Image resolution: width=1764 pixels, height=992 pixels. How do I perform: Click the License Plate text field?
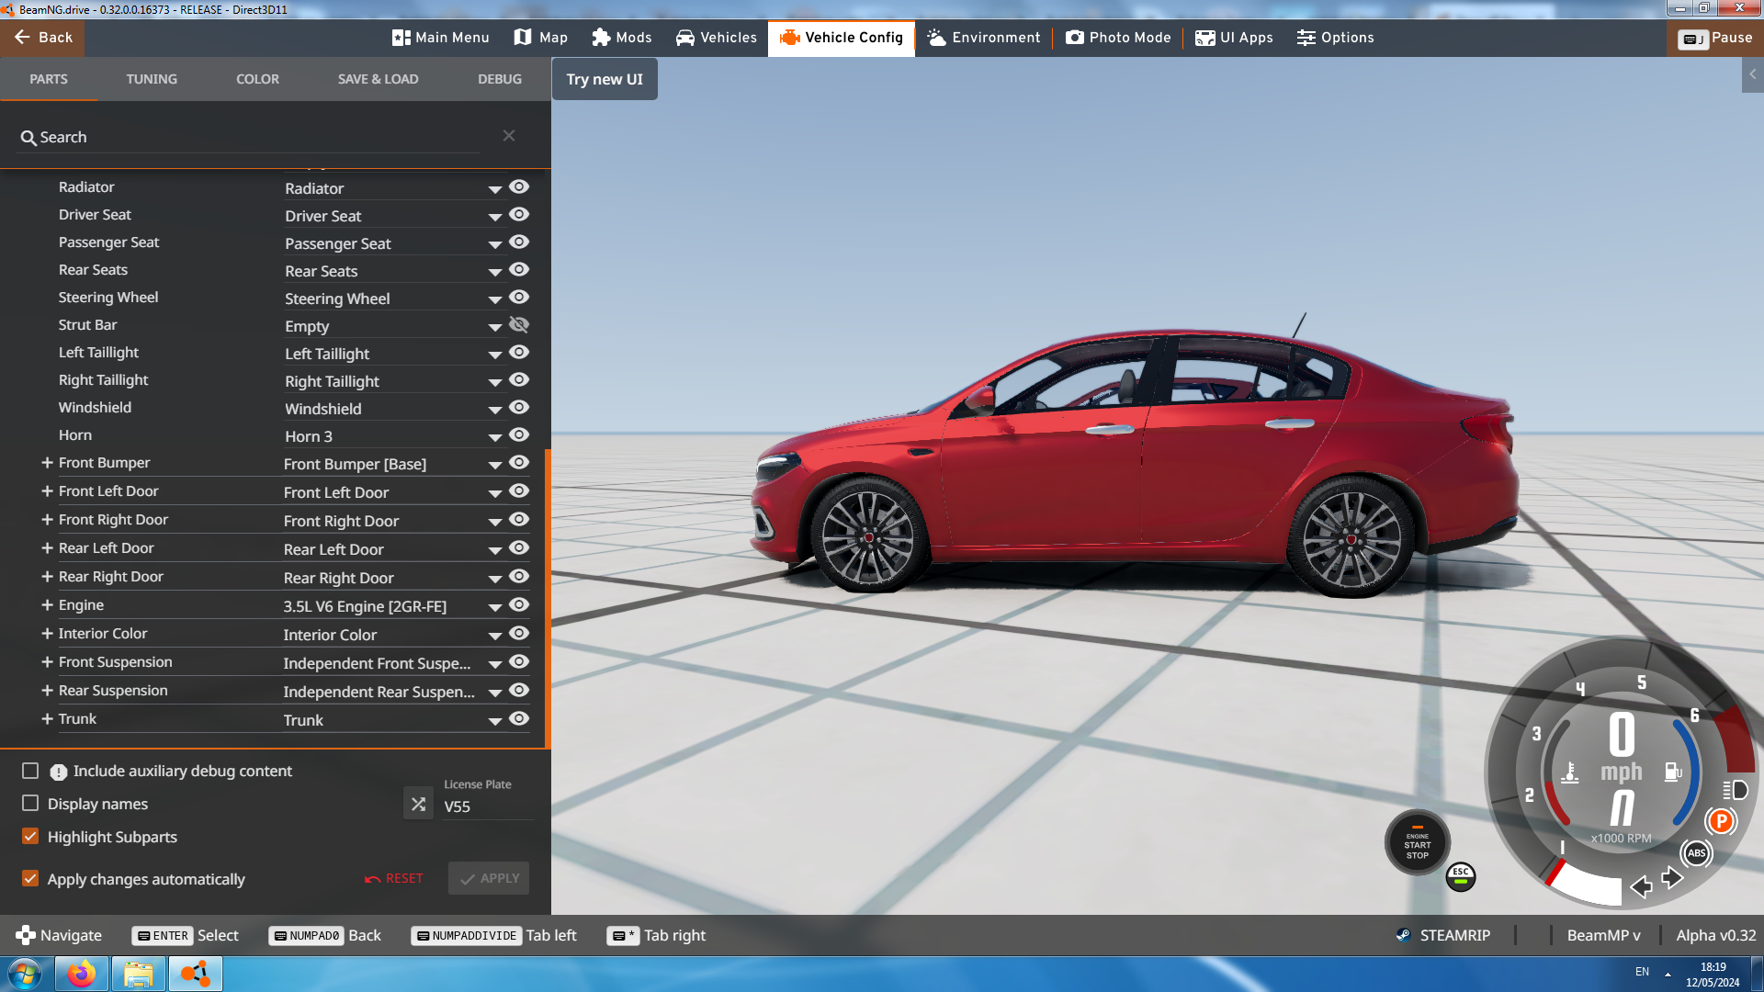pos(488,806)
